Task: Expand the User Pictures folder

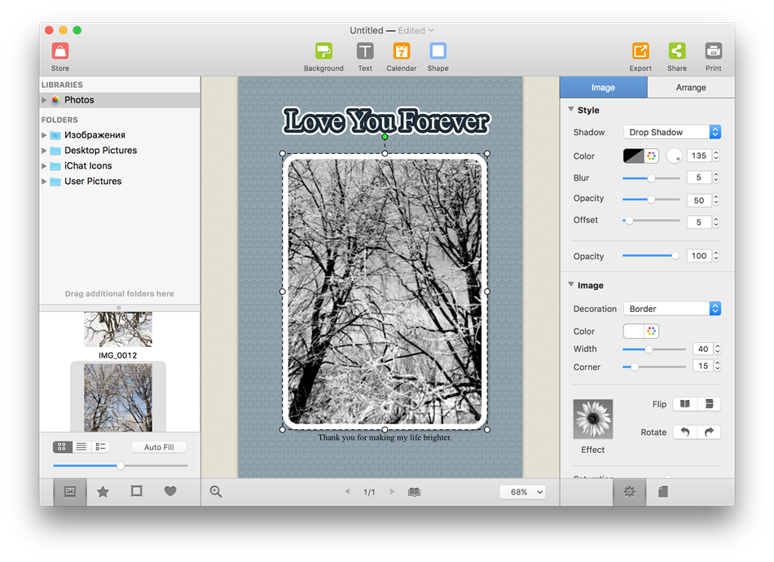Action: tap(44, 182)
